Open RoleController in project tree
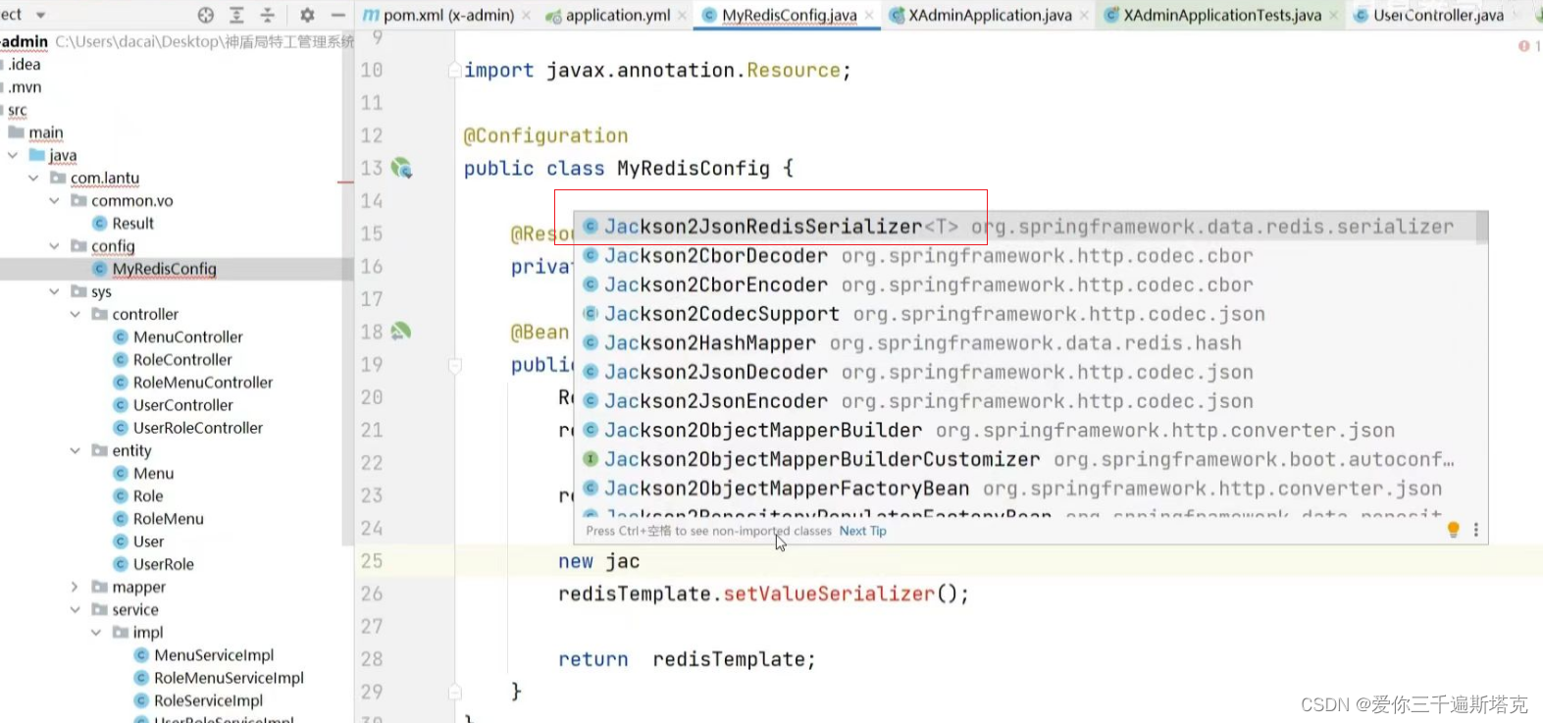1543x723 pixels. pyautogui.click(x=173, y=359)
